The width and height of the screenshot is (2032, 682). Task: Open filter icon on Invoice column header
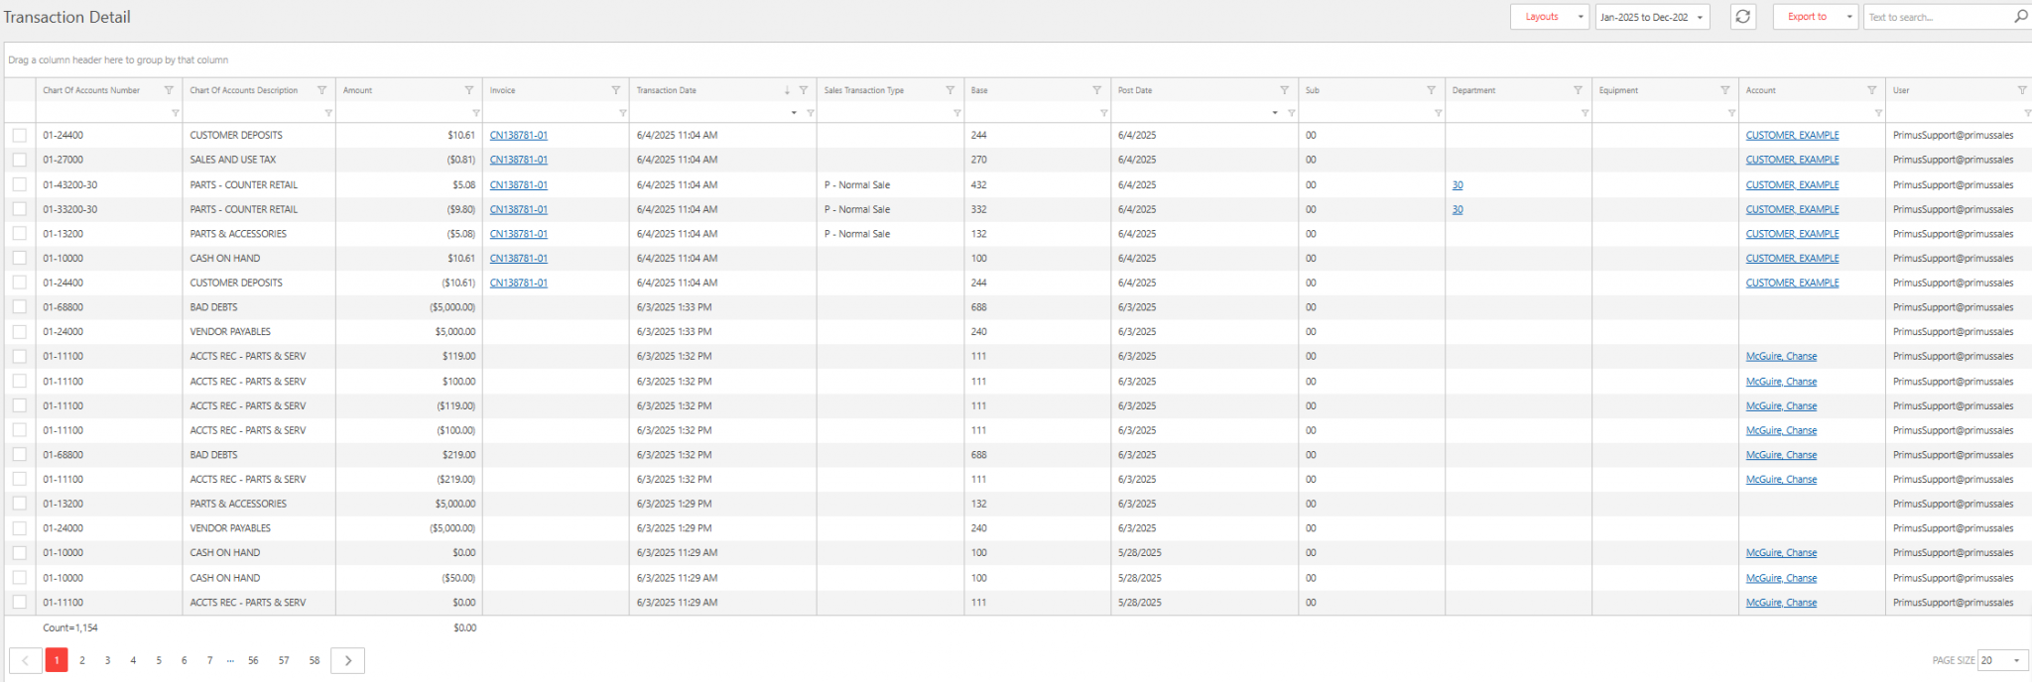[x=616, y=90]
